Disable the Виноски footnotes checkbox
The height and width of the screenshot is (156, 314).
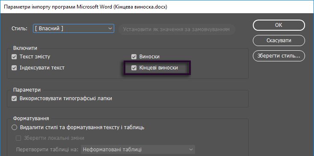point(134,57)
